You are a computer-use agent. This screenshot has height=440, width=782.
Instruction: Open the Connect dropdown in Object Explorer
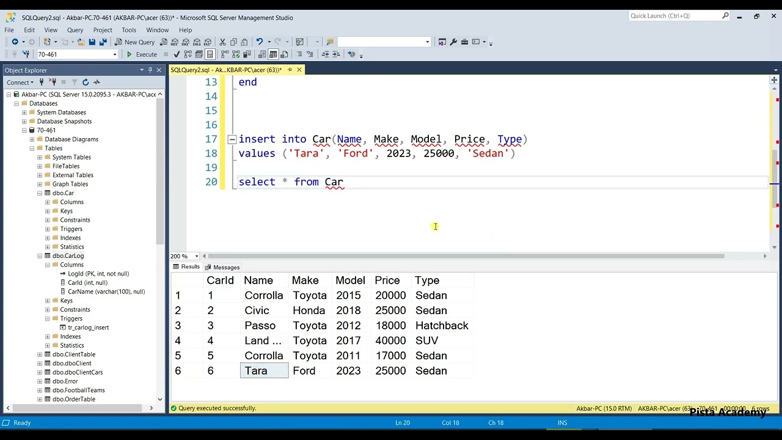pyautogui.click(x=21, y=82)
